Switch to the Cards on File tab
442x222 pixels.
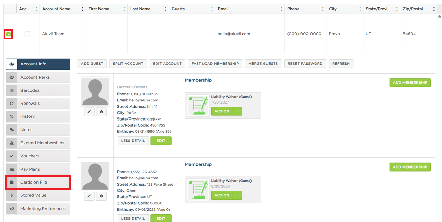[38, 182]
